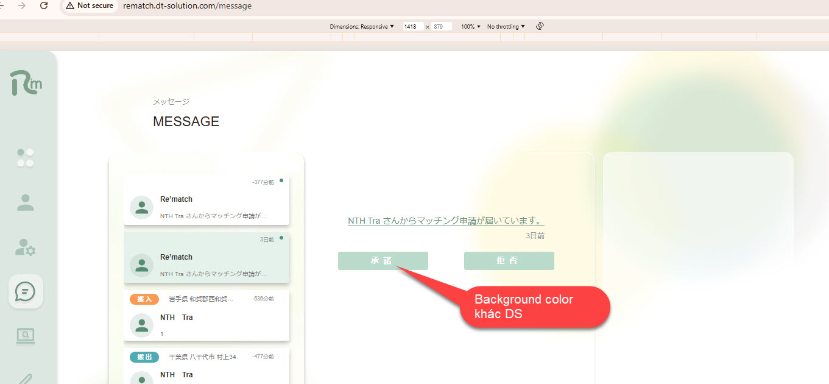The width and height of the screenshot is (829, 384).
Task: Click the browser forward arrow
Action: pos(22,5)
